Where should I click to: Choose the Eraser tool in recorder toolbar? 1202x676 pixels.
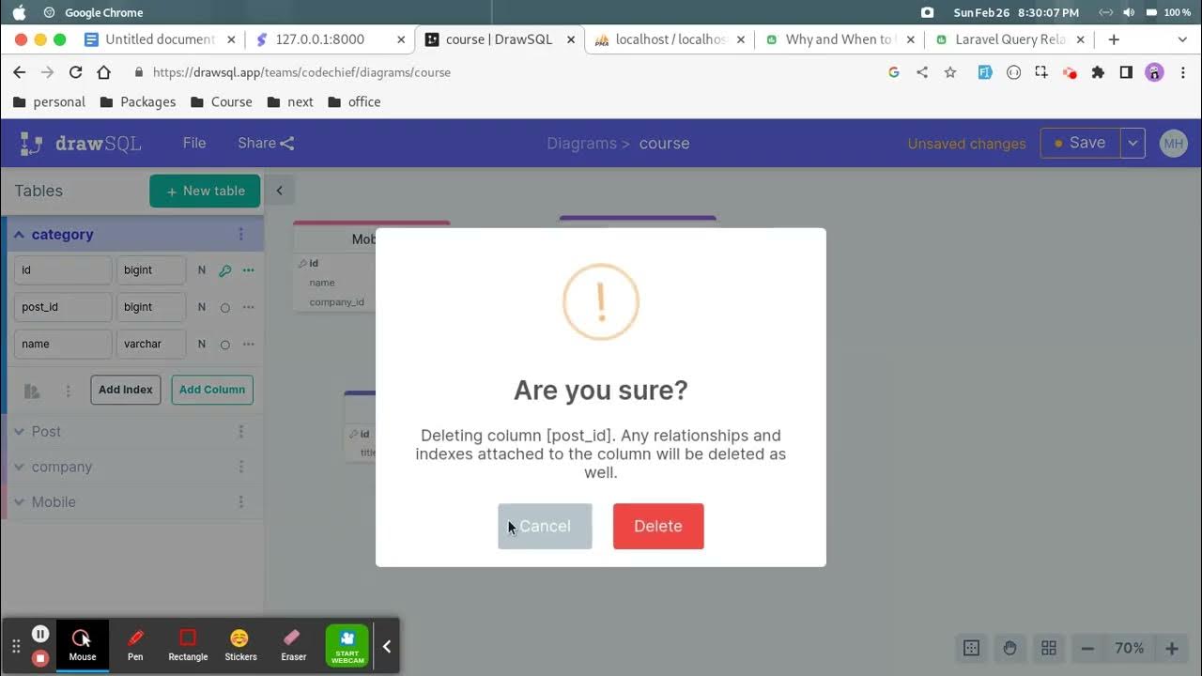293,646
